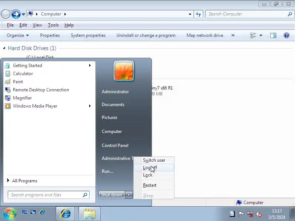Click the Change your view icon

[253, 35]
